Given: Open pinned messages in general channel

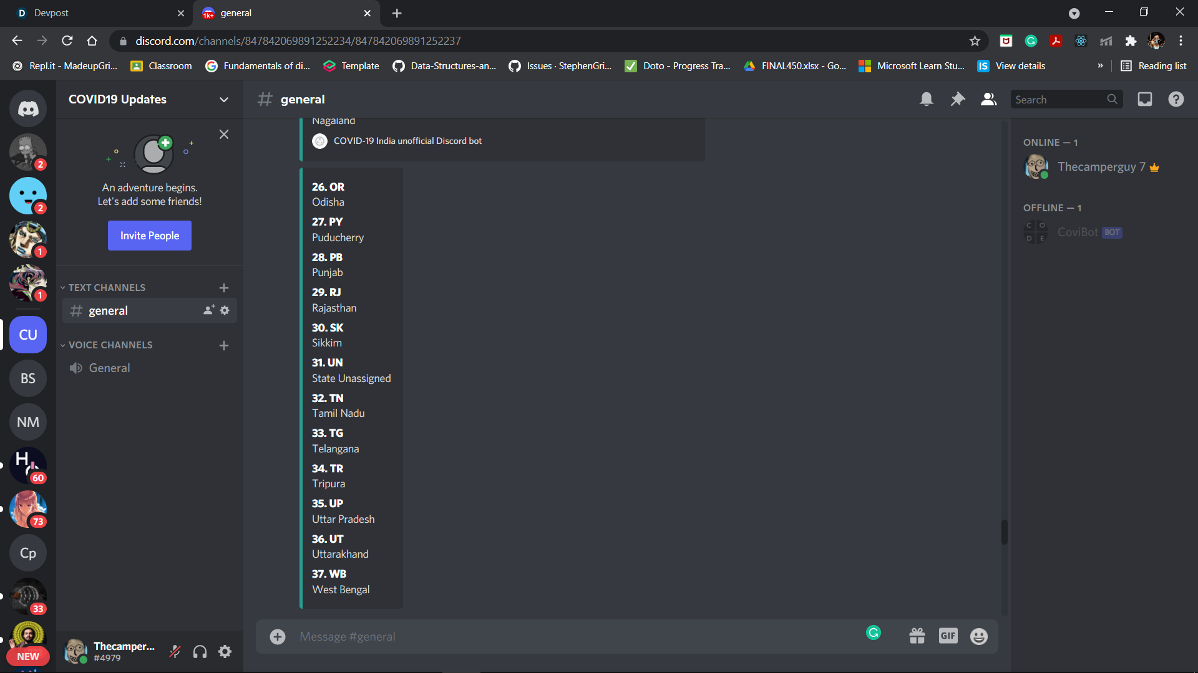Looking at the screenshot, I should (957, 99).
